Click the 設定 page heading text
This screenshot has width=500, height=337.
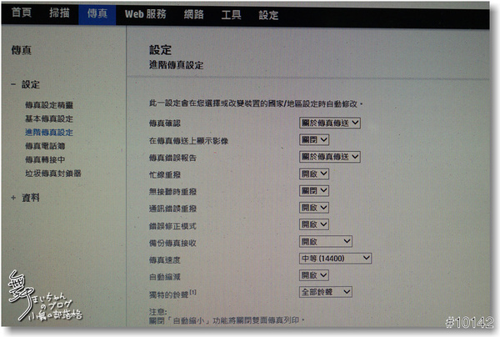tap(160, 50)
